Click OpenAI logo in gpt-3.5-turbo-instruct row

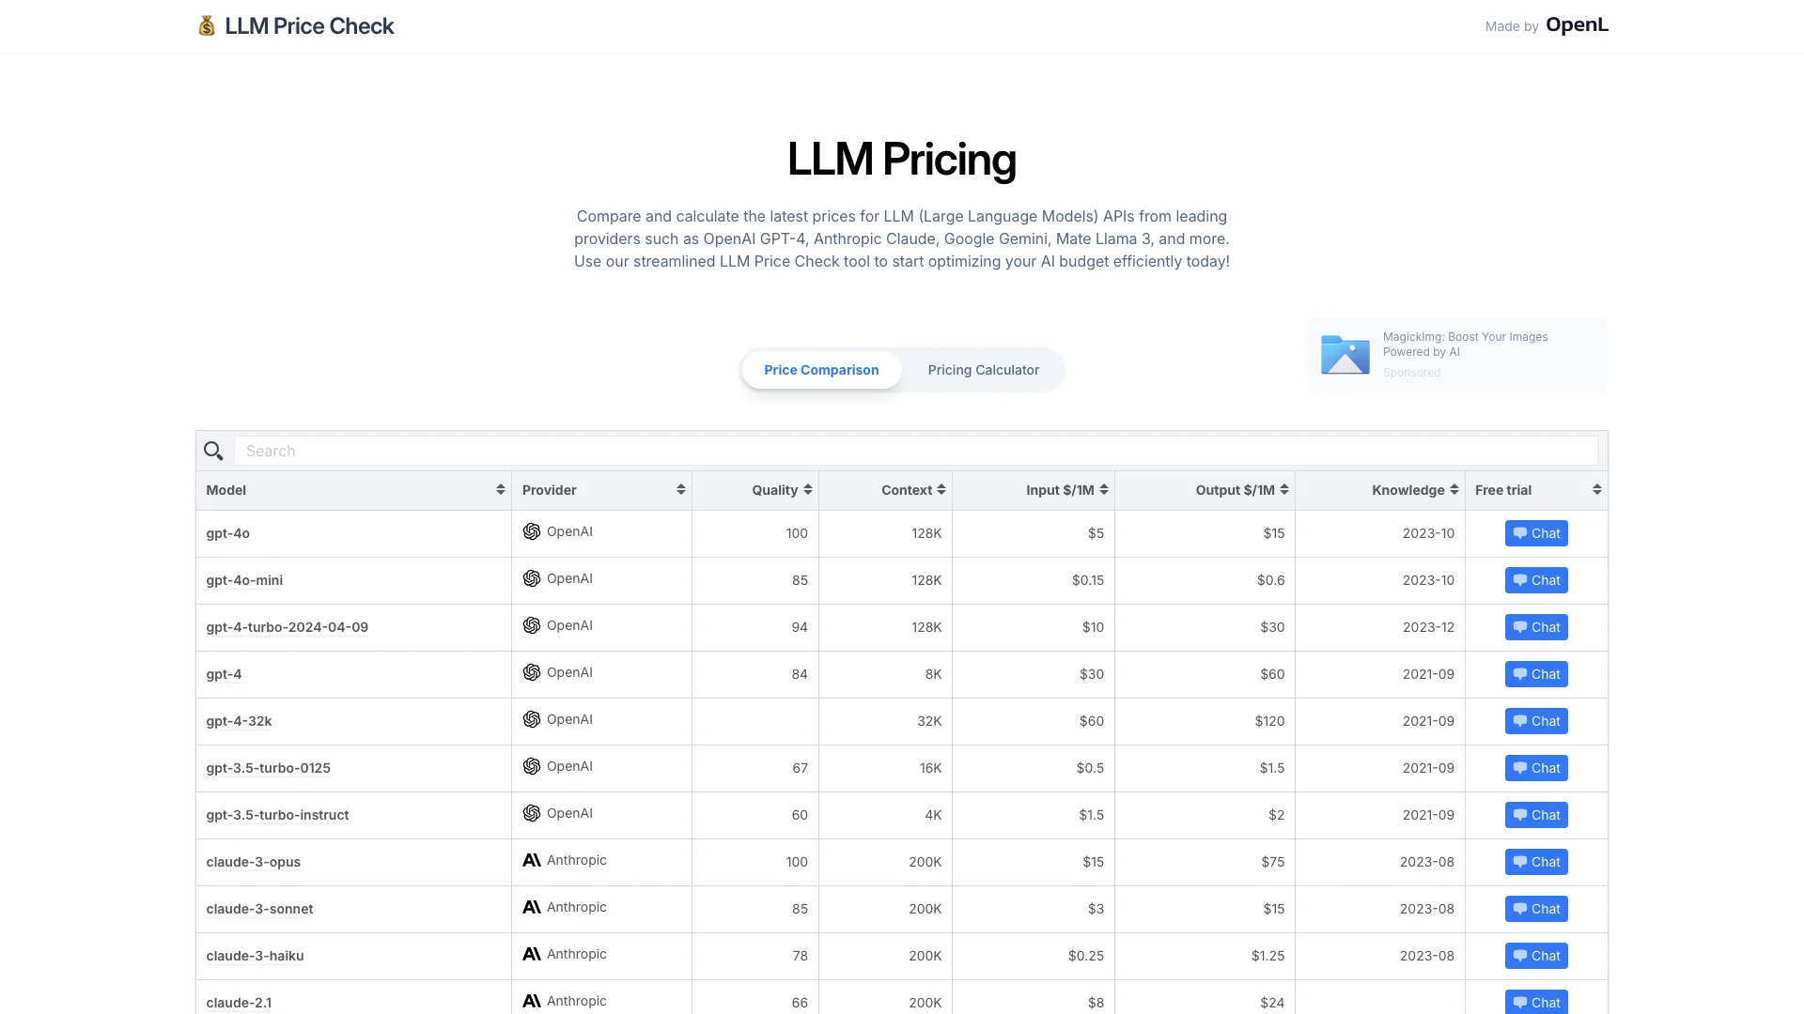(532, 813)
